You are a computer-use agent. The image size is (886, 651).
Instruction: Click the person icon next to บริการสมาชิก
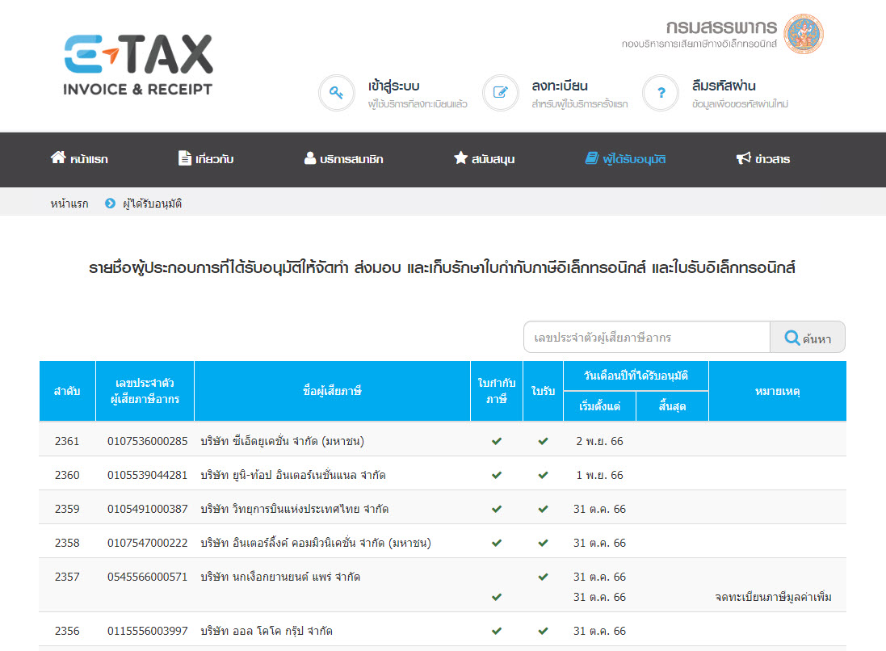309,158
